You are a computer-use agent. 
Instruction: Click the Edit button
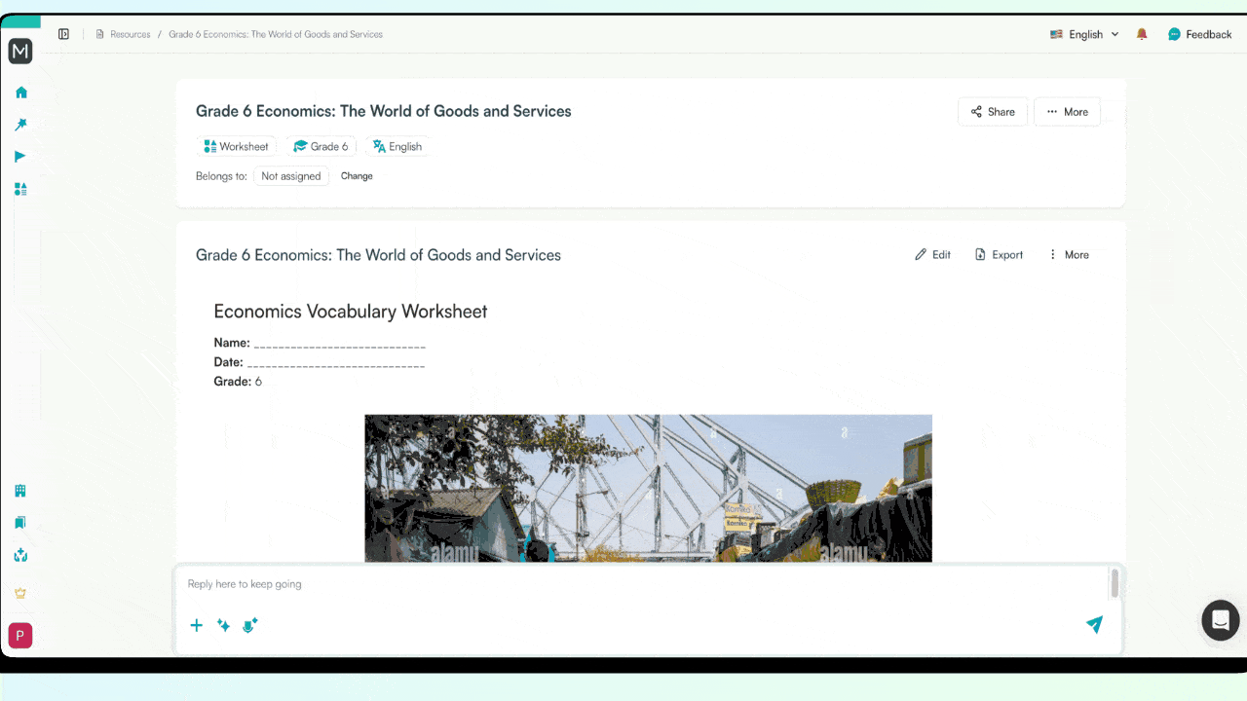[932, 255]
